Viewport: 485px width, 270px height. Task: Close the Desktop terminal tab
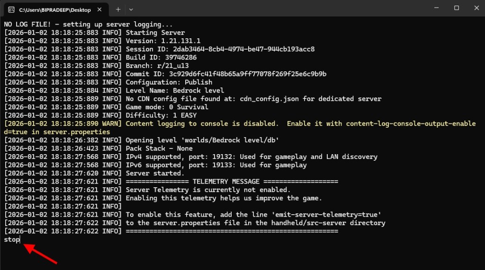[99, 9]
